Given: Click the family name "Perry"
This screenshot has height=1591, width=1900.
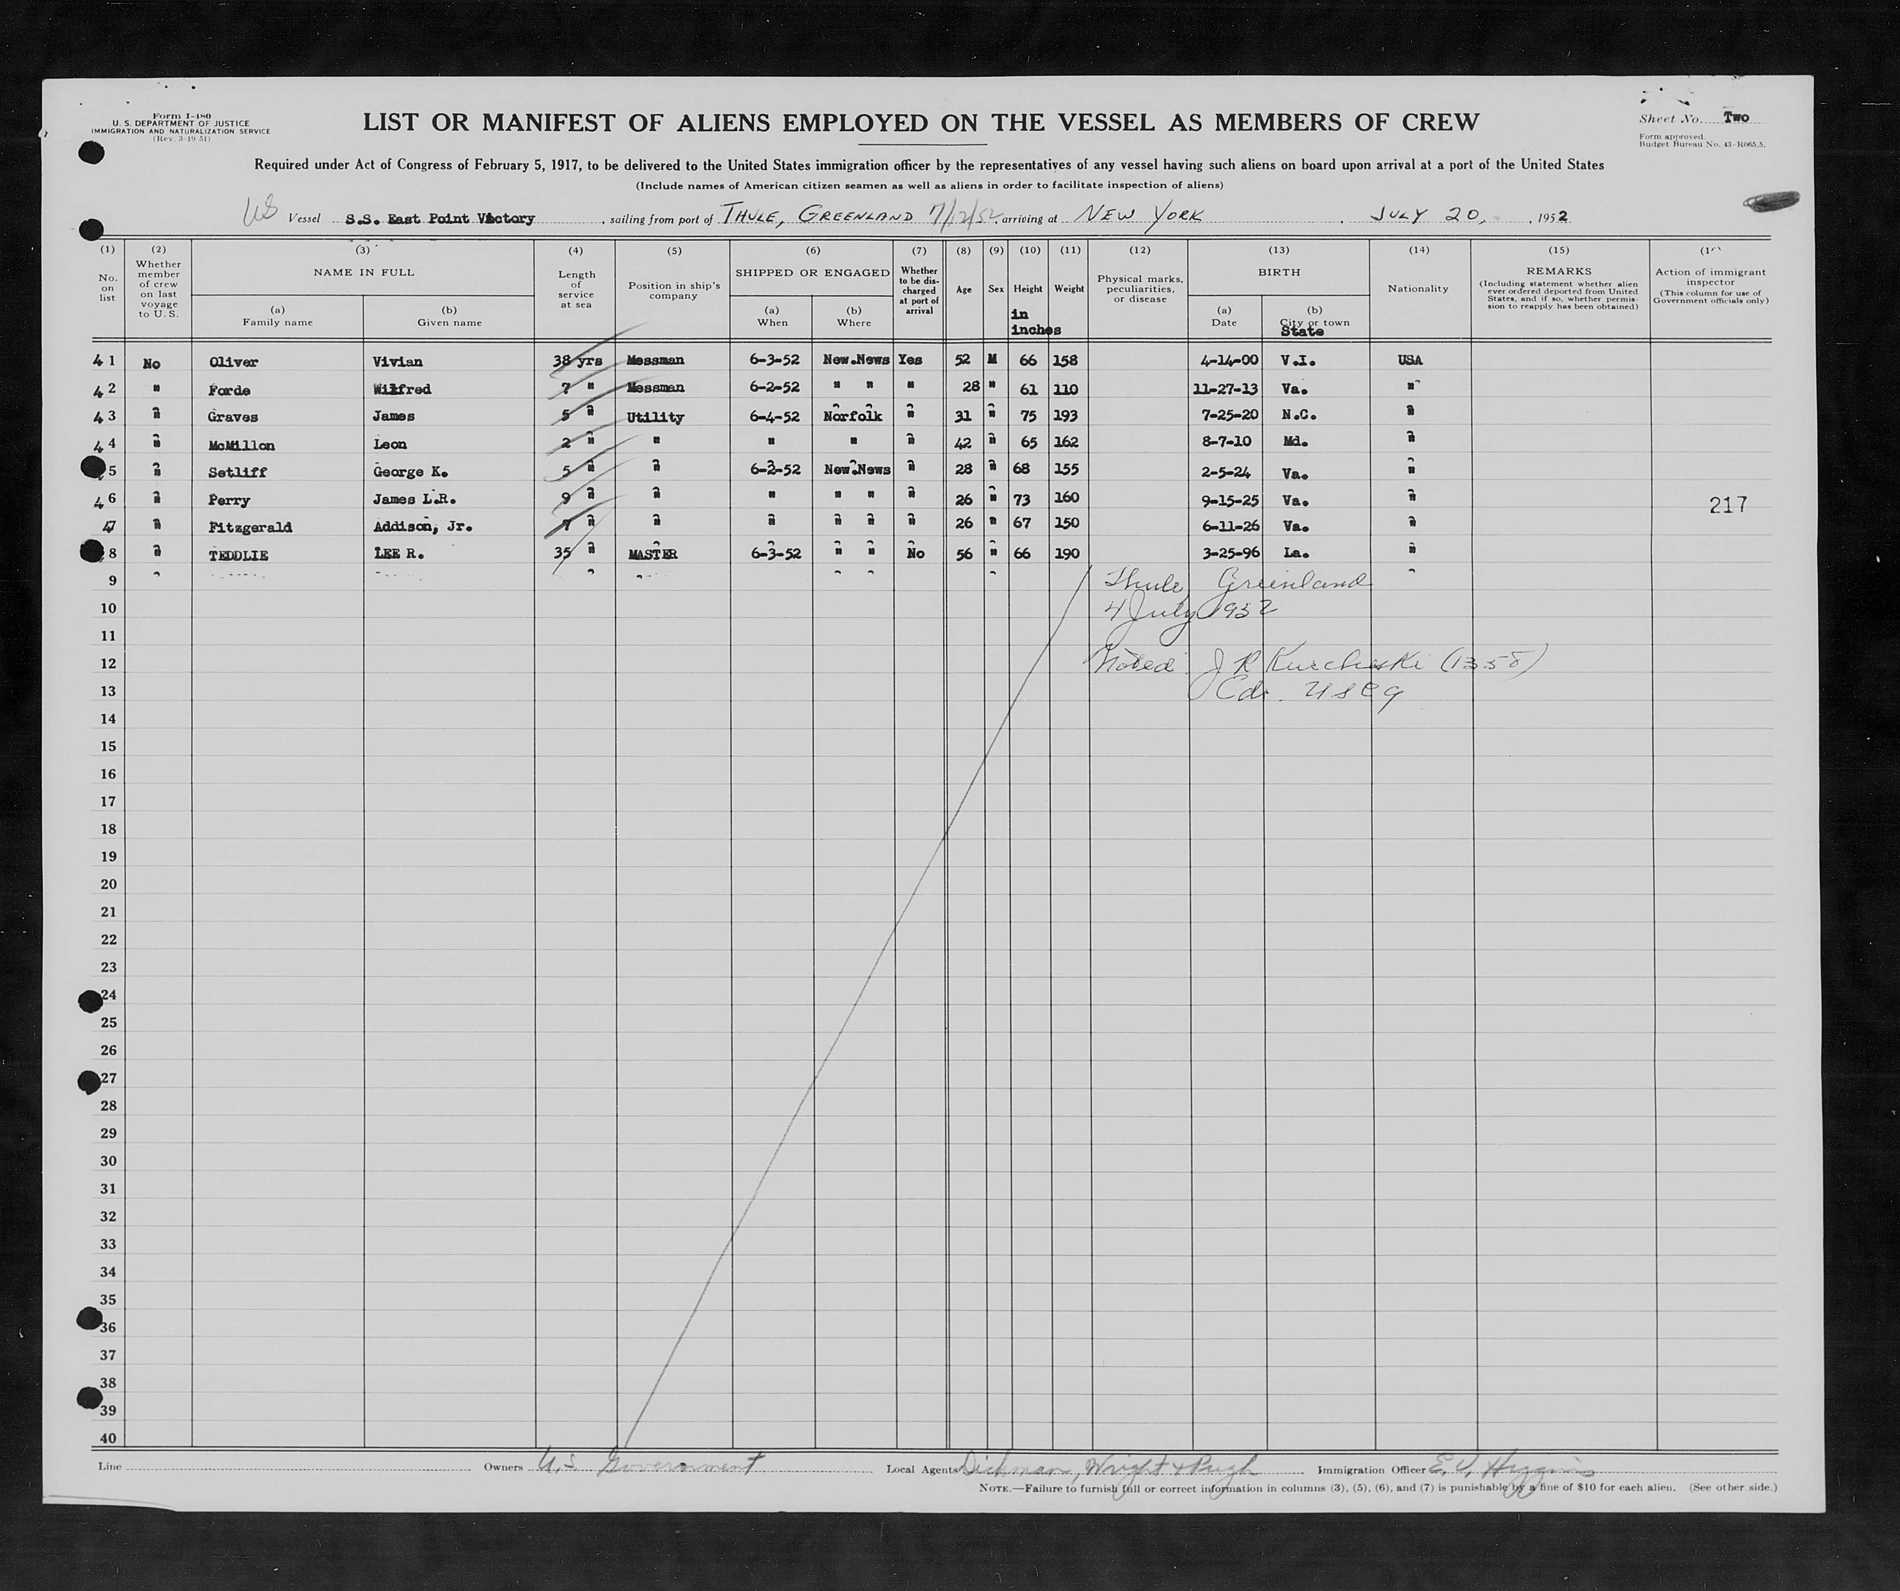Looking at the screenshot, I should [229, 499].
